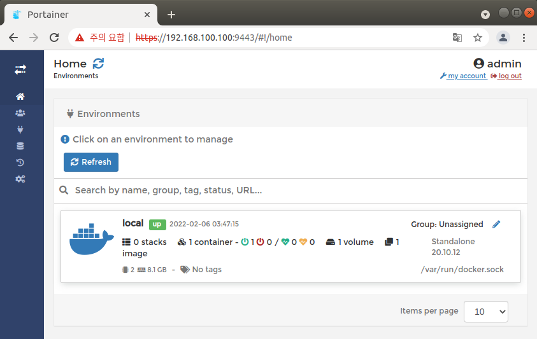Click the Group: Unassigned text
Image resolution: width=537 pixels, height=339 pixels.
447,225
